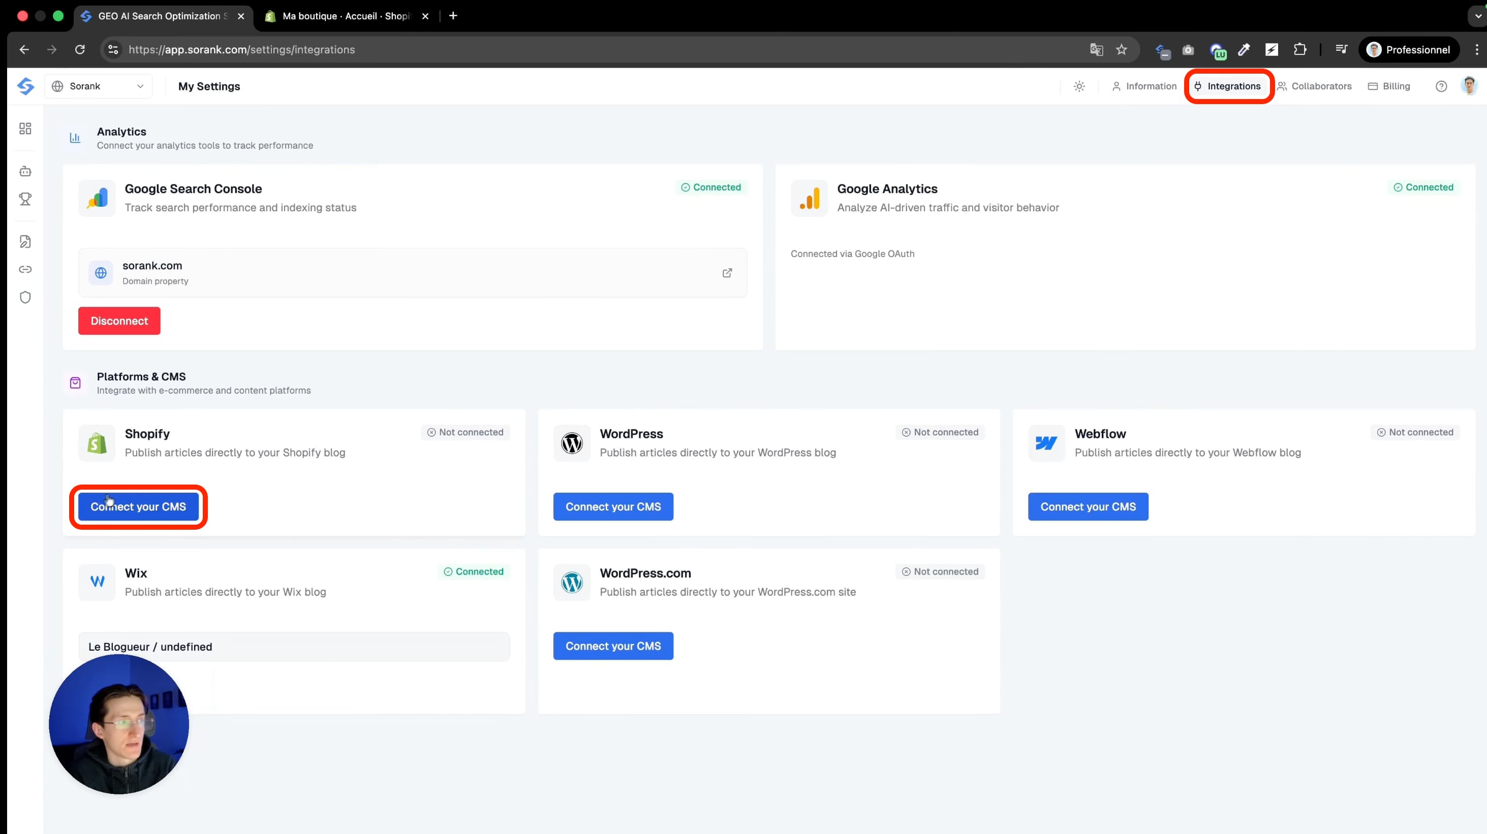This screenshot has height=834, width=1487.
Task: Disconnect Google Search Console
Action: pyautogui.click(x=119, y=320)
